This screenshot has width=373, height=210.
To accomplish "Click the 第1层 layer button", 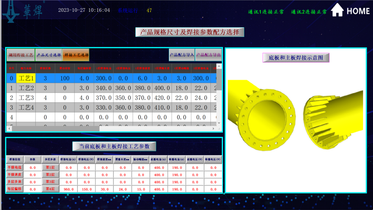I will point(50,168).
